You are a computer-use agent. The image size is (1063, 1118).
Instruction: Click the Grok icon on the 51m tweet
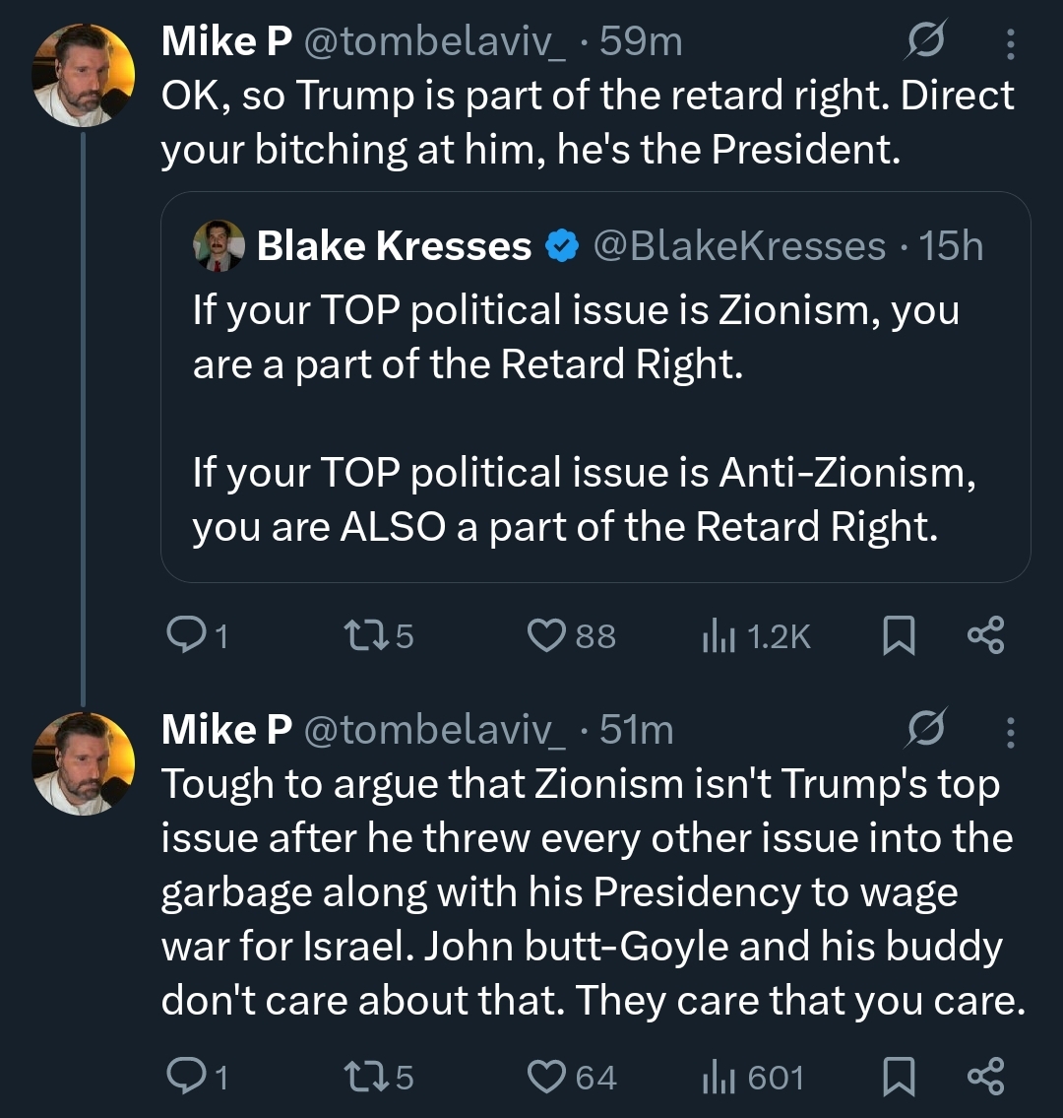click(927, 730)
